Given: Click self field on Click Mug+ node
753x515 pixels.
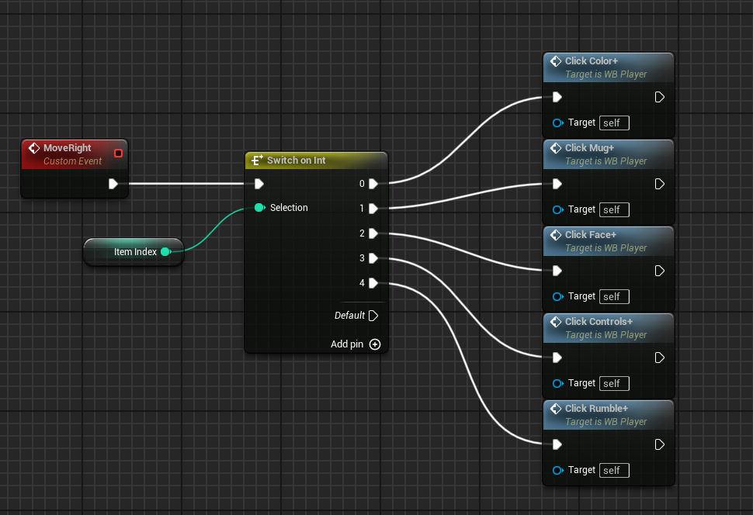Looking at the screenshot, I should pos(614,209).
